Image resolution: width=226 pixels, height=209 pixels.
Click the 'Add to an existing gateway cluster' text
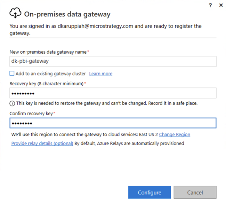pyautogui.click(x=51, y=74)
